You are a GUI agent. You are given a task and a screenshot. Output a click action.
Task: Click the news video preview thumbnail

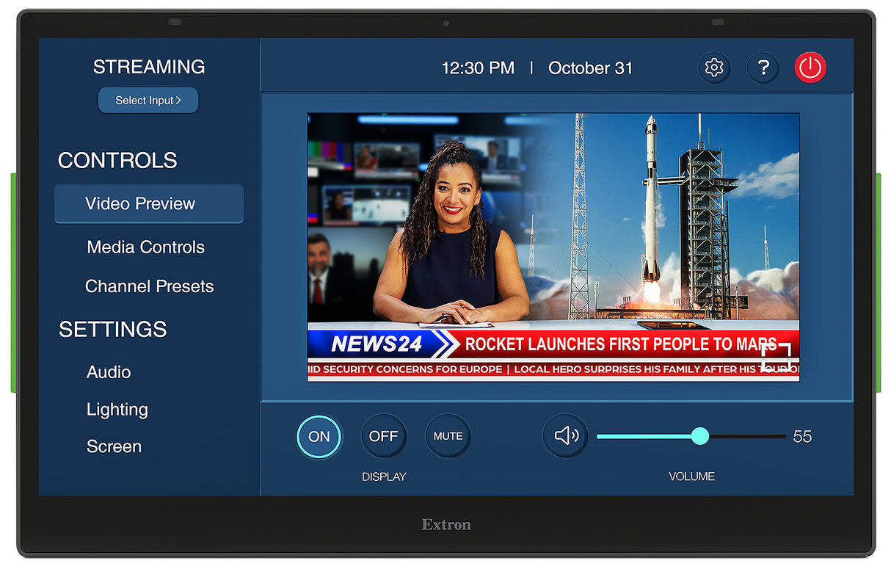[x=553, y=247]
